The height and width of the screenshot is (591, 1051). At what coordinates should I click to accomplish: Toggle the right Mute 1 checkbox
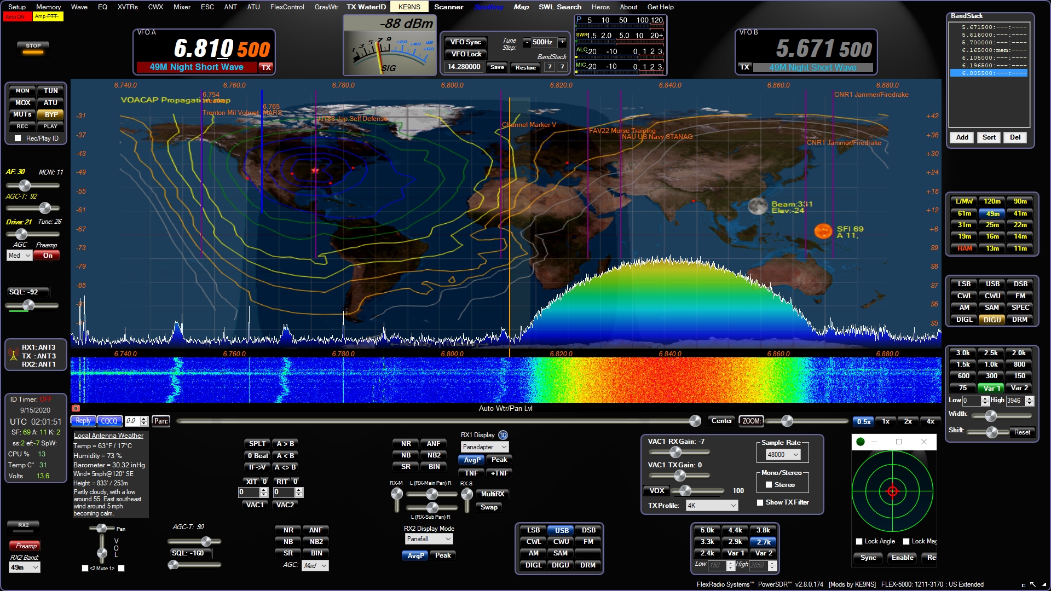click(x=122, y=568)
